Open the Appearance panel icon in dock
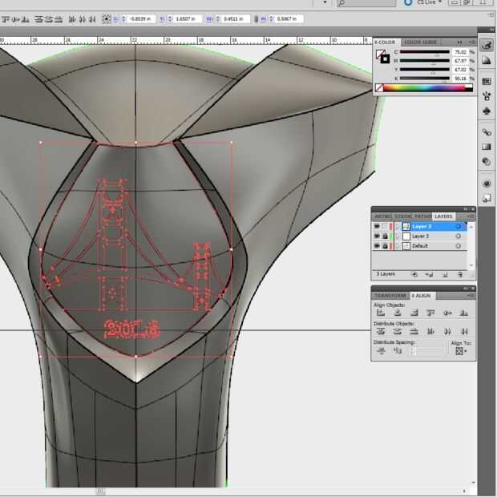Image resolution: width=497 pixels, height=497 pixels. pyautogui.click(x=487, y=184)
